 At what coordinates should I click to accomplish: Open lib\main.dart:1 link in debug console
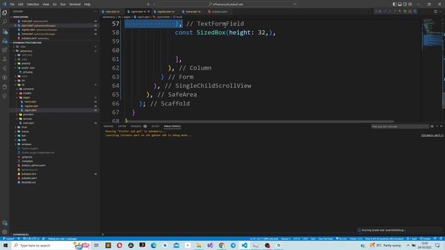(432, 135)
